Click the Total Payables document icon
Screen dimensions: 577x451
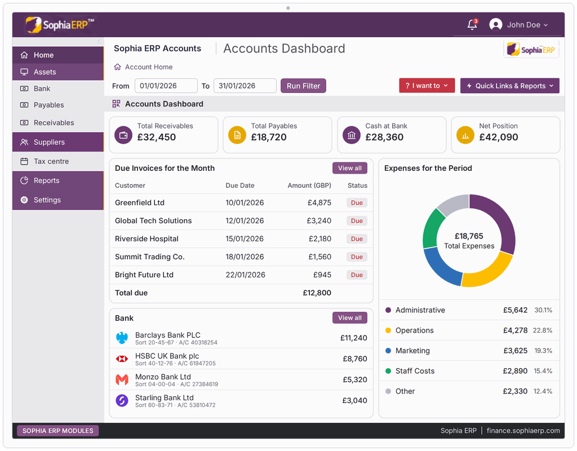(237, 135)
